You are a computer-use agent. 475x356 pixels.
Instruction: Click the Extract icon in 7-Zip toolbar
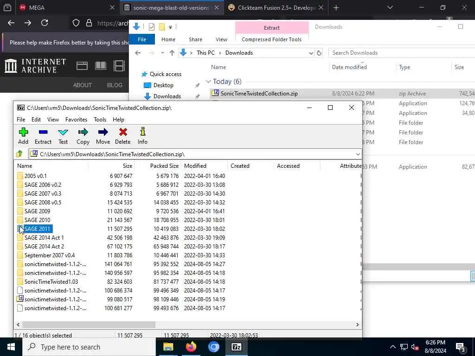tap(43, 132)
